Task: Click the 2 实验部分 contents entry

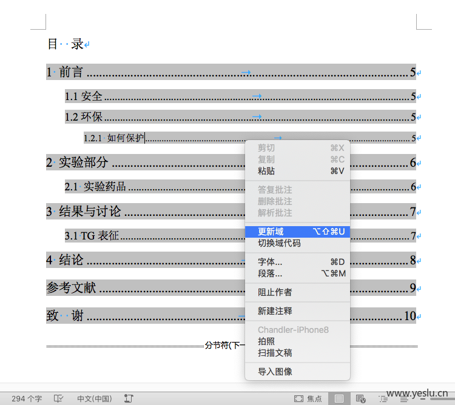Action: (x=231, y=162)
